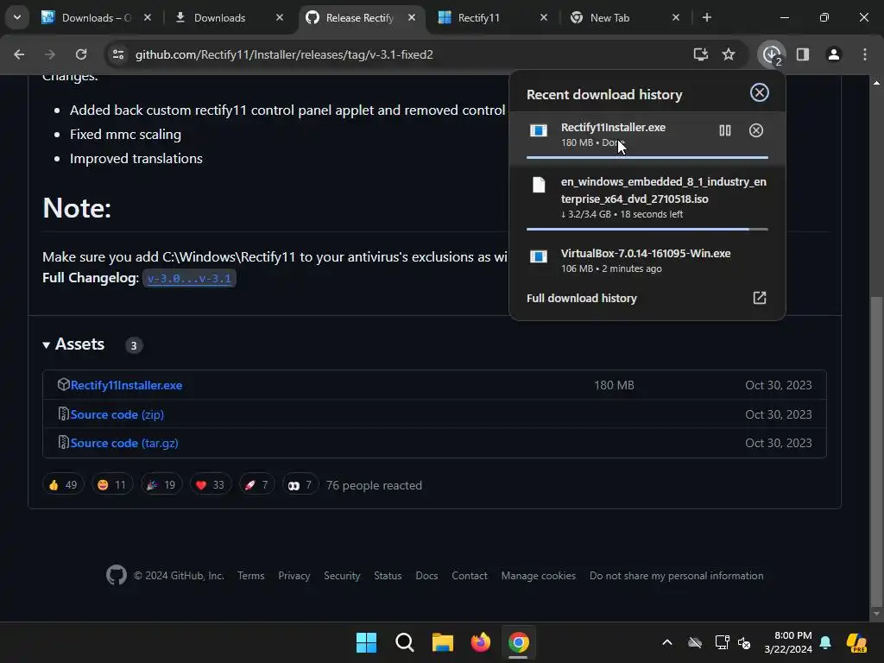This screenshot has height=663, width=884.
Task: Open a new browser tab with plus button
Action: click(706, 17)
